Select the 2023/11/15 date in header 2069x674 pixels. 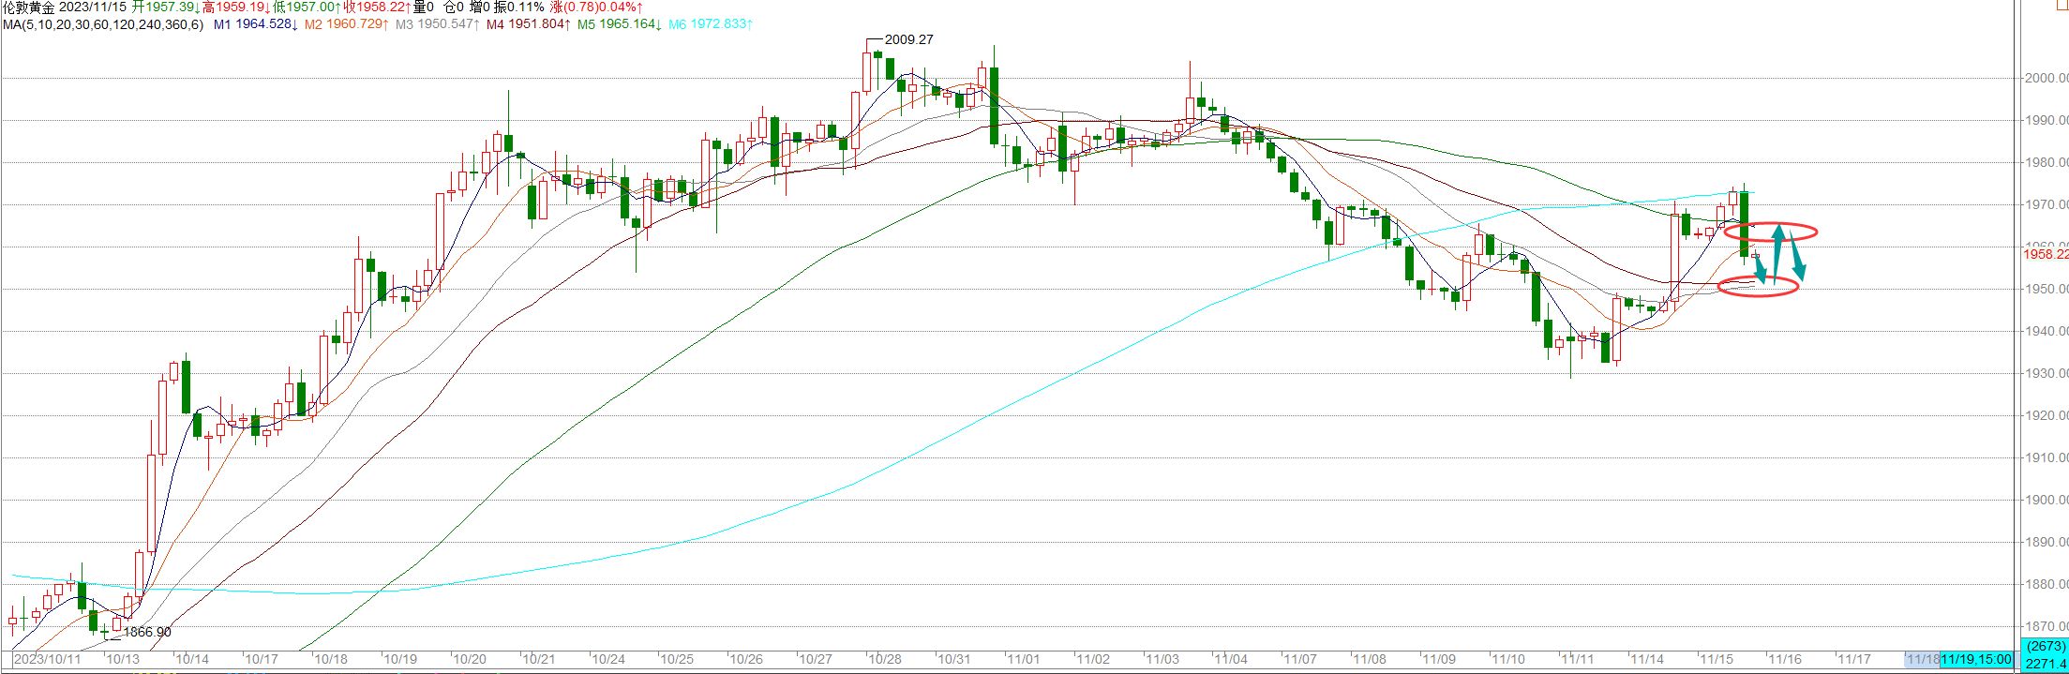tap(93, 7)
